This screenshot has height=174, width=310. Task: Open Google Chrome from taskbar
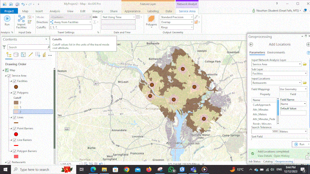pos(127,169)
